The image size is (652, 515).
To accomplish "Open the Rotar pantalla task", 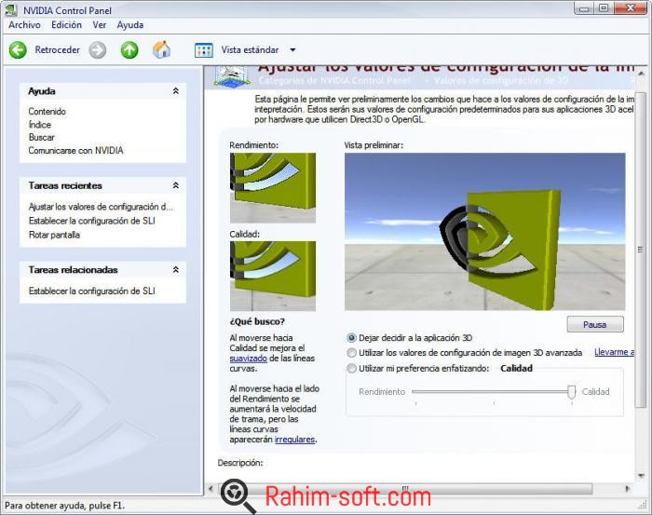I will pyautogui.click(x=54, y=235).
